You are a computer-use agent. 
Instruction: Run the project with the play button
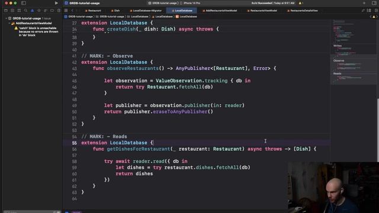click(56, 3)
